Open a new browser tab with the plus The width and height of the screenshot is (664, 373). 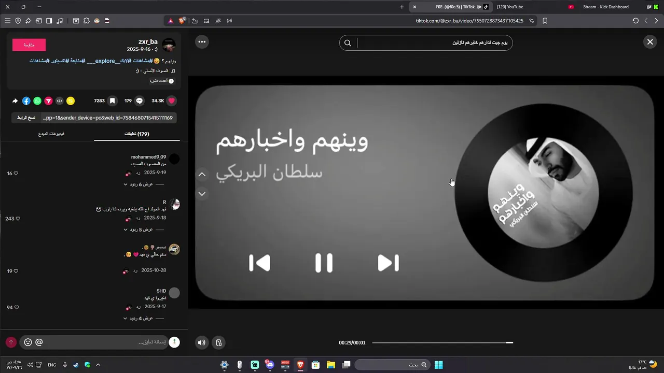tap(402, 7)
